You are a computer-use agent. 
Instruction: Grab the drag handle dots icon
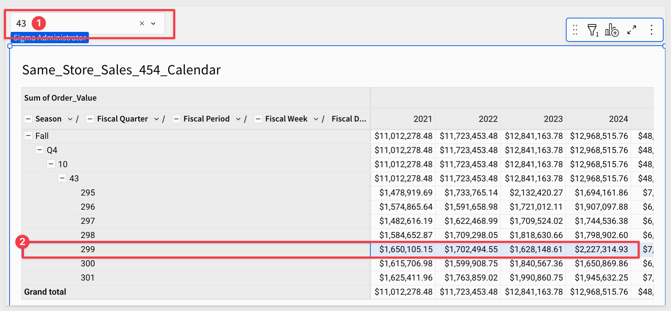tap(575, 30)
